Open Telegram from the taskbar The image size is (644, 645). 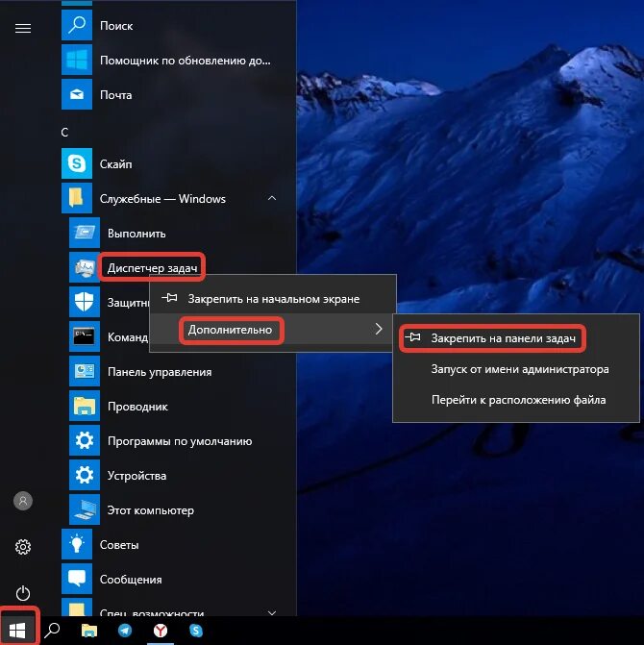(x=125, y=630)
